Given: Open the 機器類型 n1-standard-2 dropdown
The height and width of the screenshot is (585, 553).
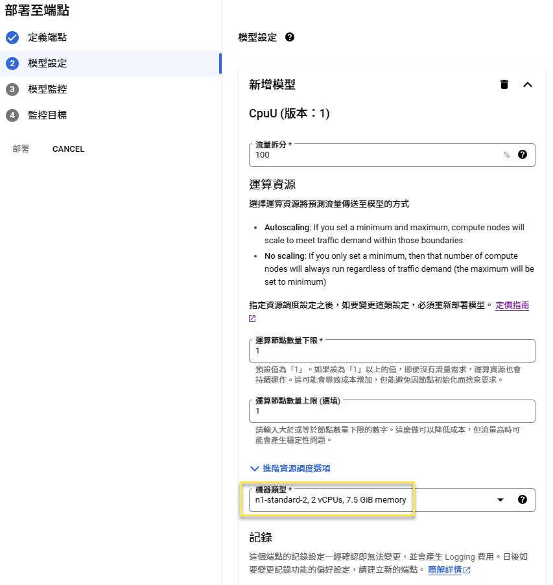Looking at the screenshot, I should pos(376,500).
